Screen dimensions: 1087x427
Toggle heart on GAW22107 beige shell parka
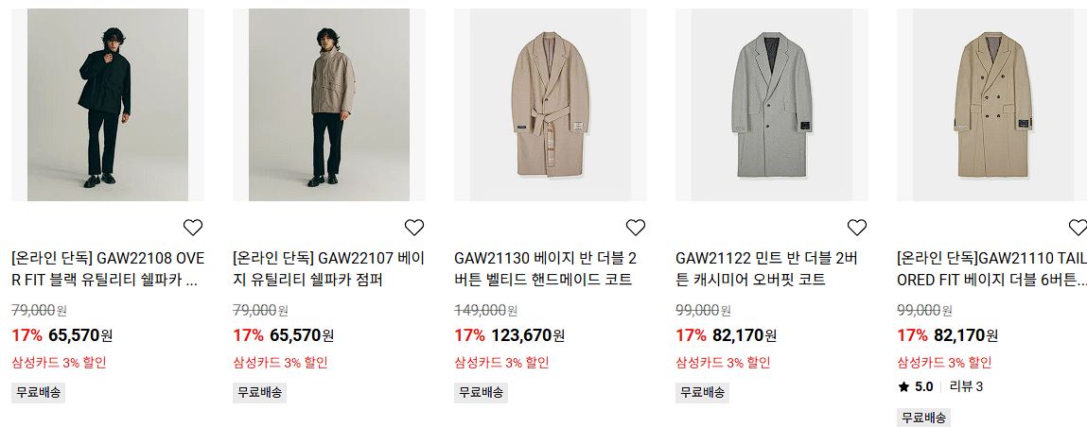pyautogui.click(x=413, y=227)
